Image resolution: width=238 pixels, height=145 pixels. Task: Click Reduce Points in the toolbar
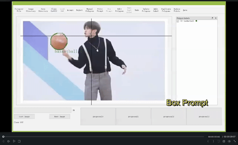[177, 10]
